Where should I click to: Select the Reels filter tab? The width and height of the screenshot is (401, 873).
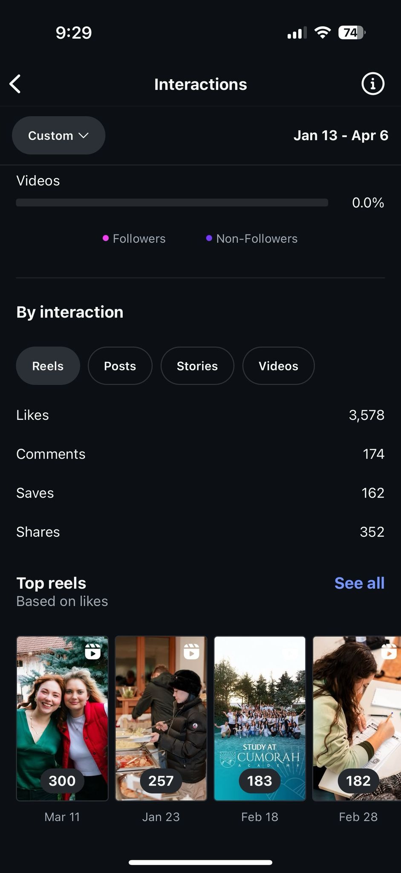[48, 366]
